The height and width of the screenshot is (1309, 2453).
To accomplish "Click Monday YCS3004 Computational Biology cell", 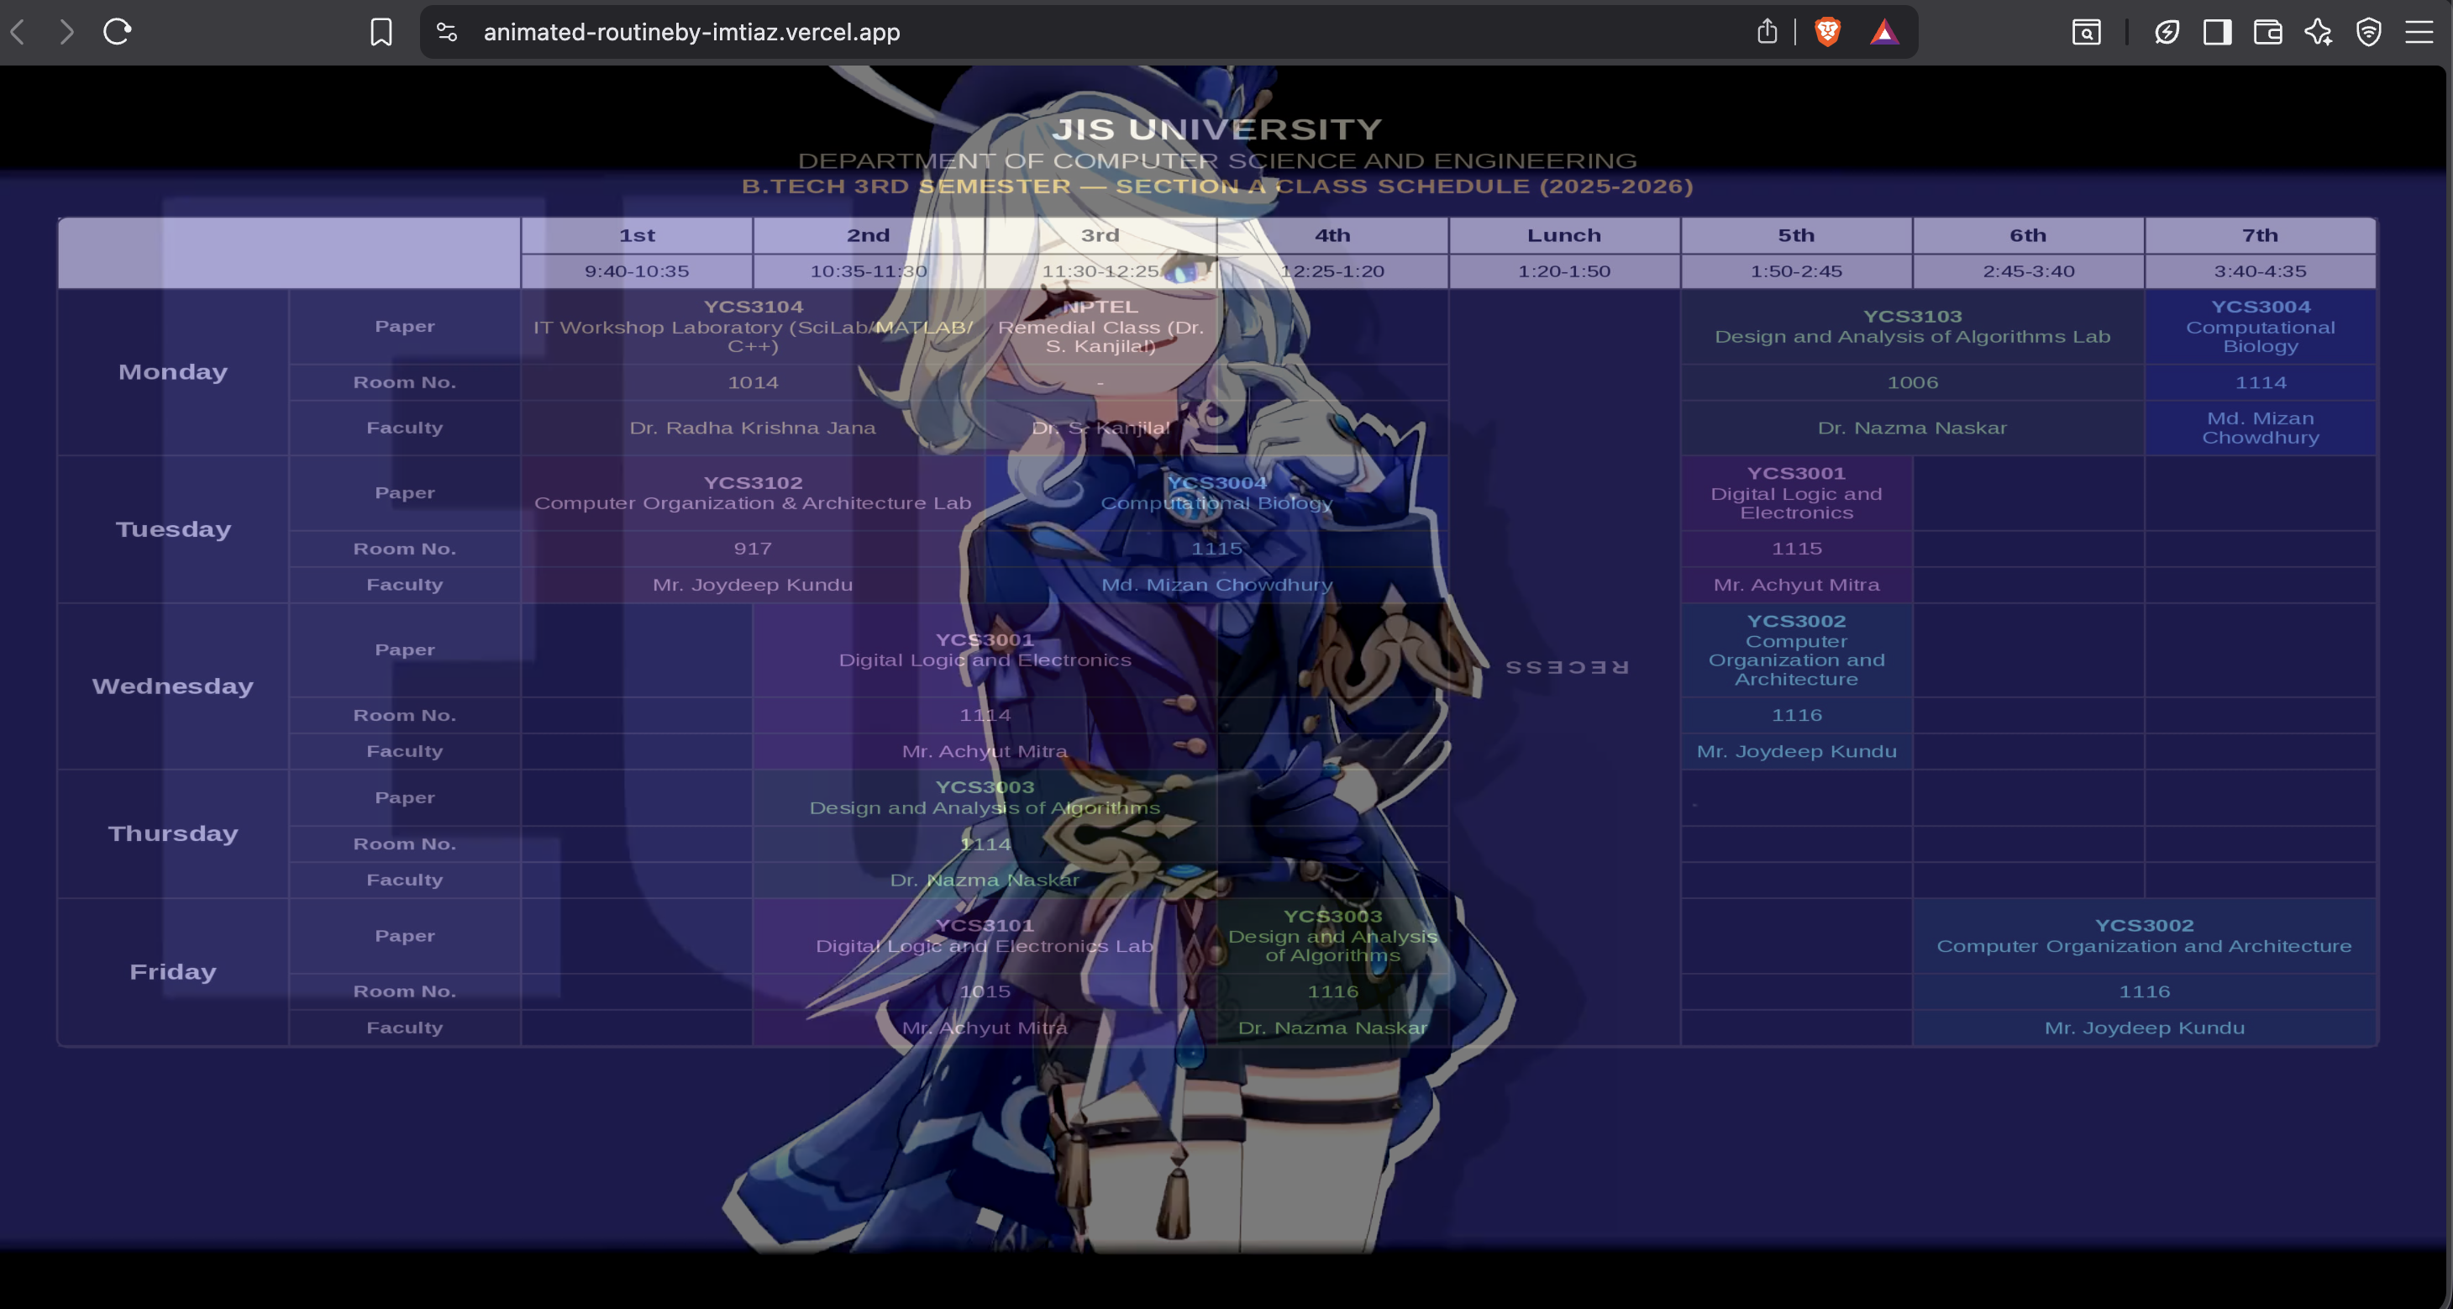I will point(2260,327).
